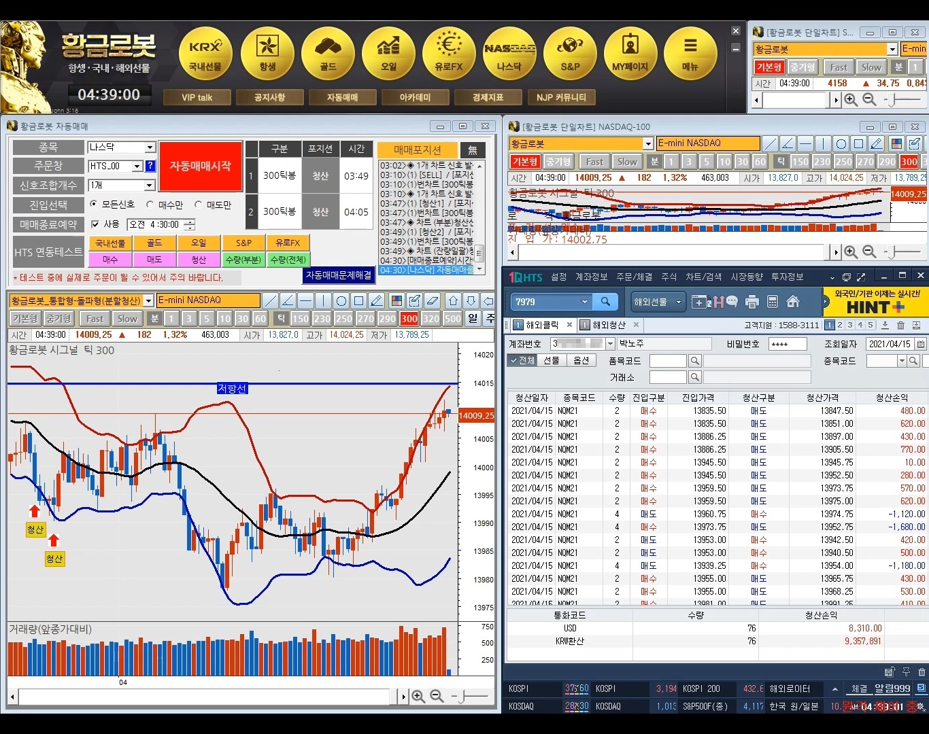Screen dimensions: 929x734
Task: Switch to the 해외청산 tab
Action: coord(609,325)
